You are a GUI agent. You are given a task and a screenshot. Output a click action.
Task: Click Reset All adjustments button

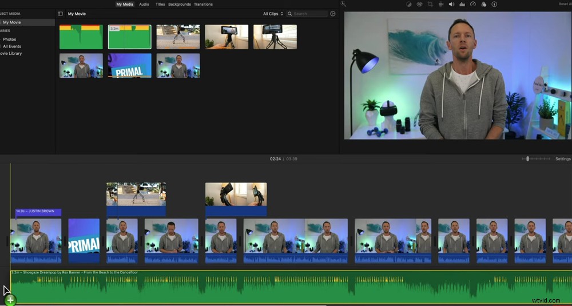point(565,4)
